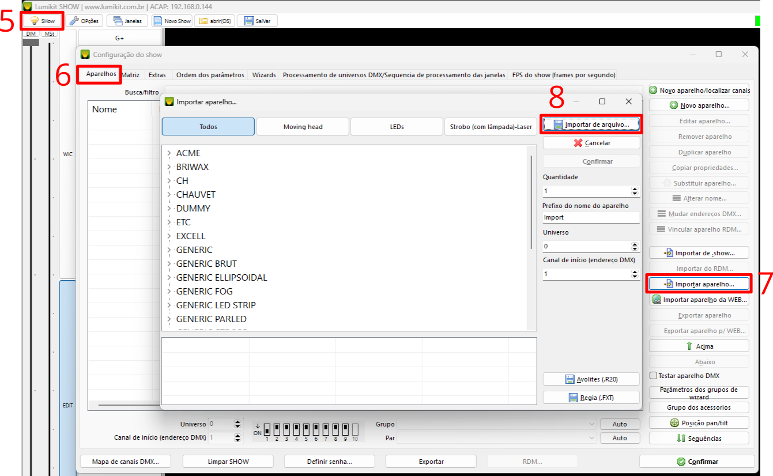773x476 pixels.
Task: Toggle DIP switch number 5
Action: pos(306,430)
